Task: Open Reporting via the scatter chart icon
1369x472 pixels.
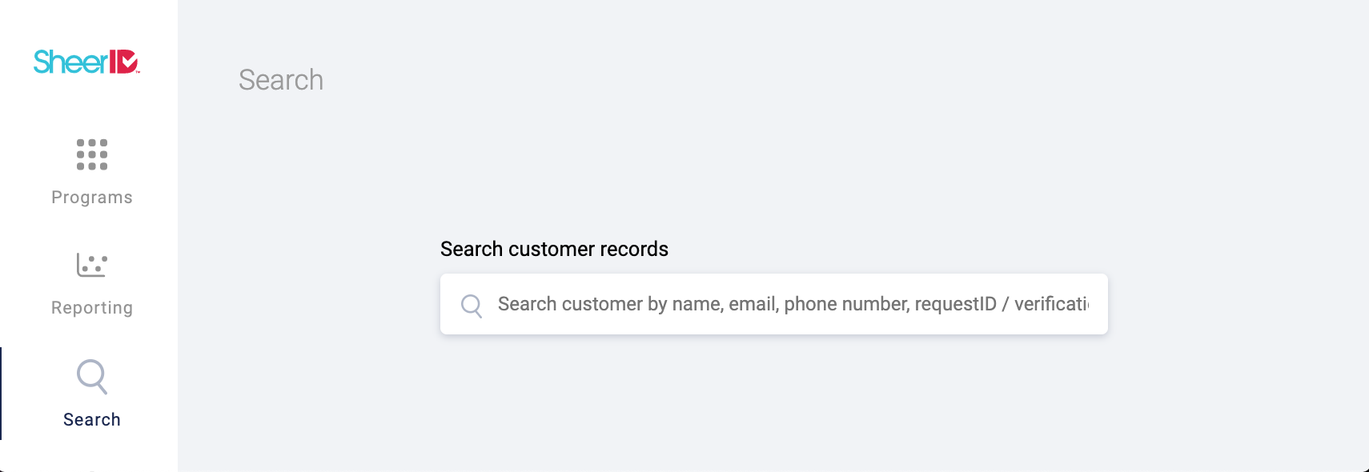Action: [92, 265]
